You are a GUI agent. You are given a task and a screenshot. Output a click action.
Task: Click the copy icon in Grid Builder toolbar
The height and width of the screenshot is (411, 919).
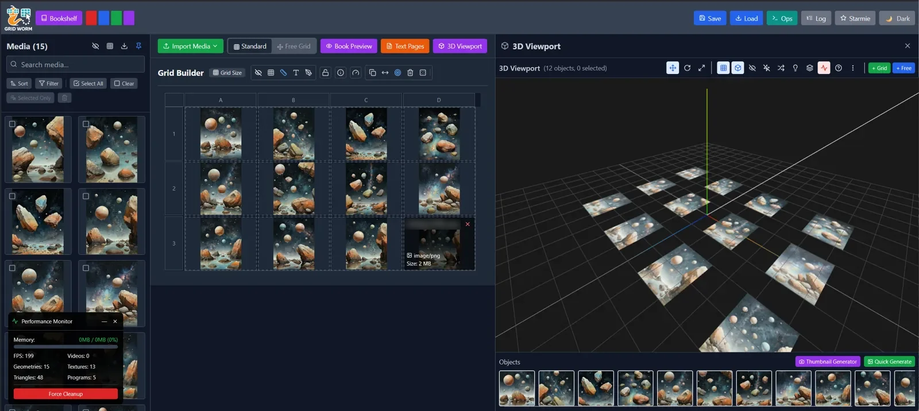pos(372,72)
